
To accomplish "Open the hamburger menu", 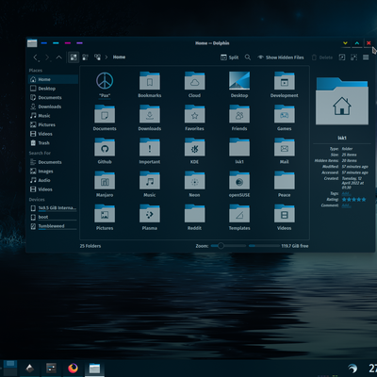I will click(366, 57).
